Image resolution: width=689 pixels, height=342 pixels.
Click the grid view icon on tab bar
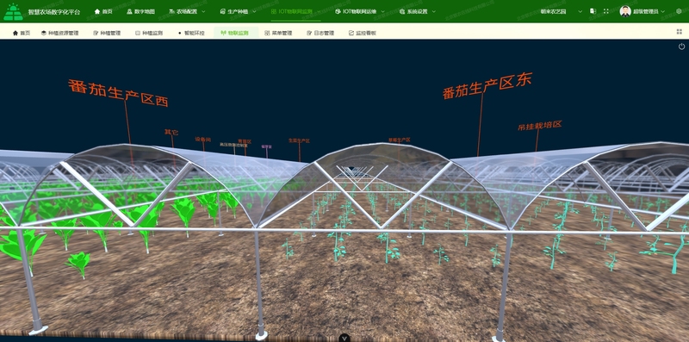(680, 32)
